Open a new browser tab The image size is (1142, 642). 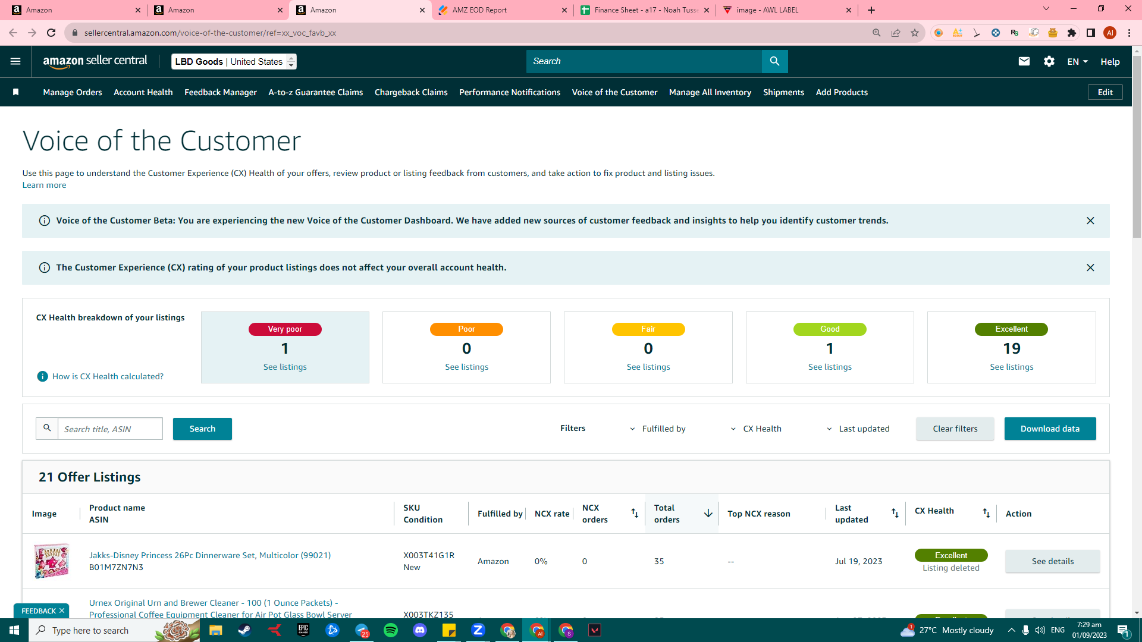(x=871, y=10)
